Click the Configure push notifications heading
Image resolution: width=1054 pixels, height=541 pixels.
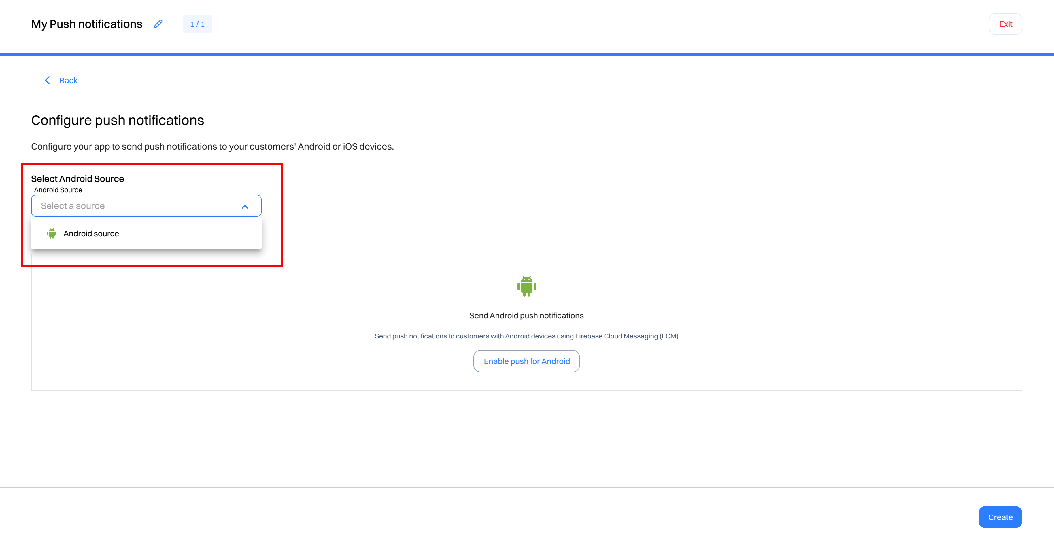pyautogui.click(x=118, y=120)
